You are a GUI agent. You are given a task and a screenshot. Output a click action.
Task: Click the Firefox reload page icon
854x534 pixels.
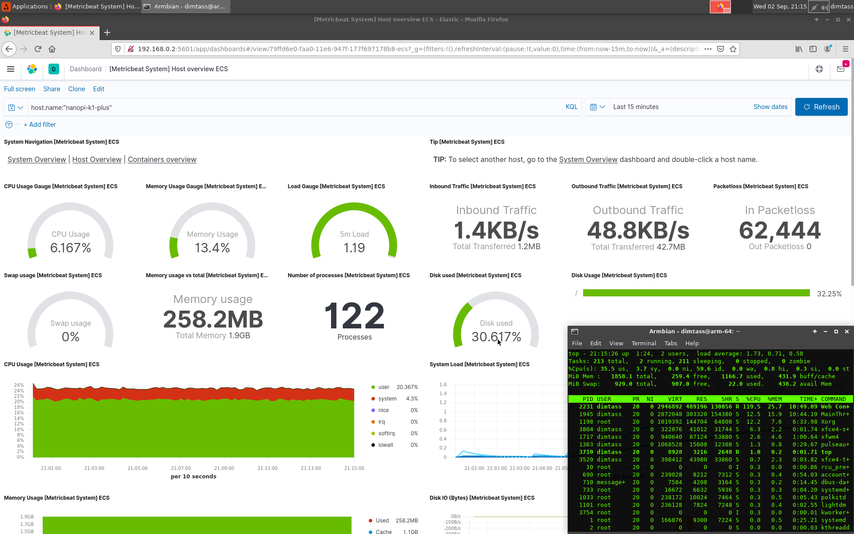click(38, 49)
